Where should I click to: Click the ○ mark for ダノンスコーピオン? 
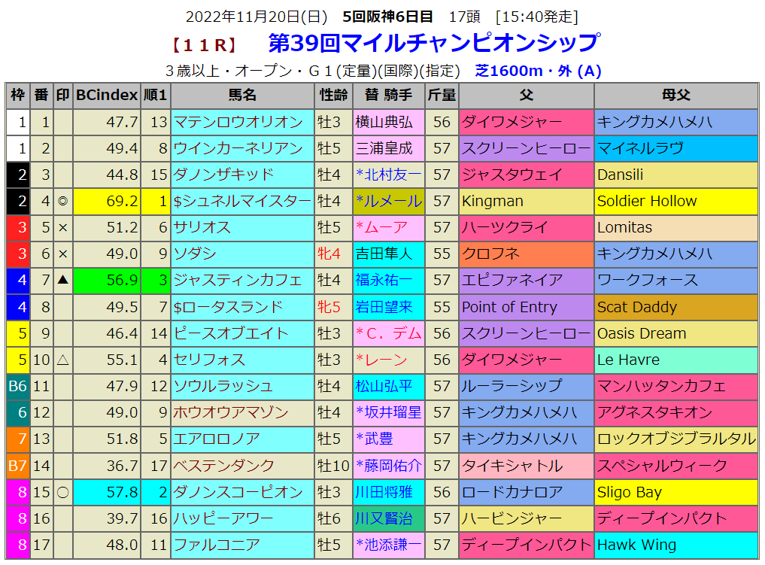point(63,493)
